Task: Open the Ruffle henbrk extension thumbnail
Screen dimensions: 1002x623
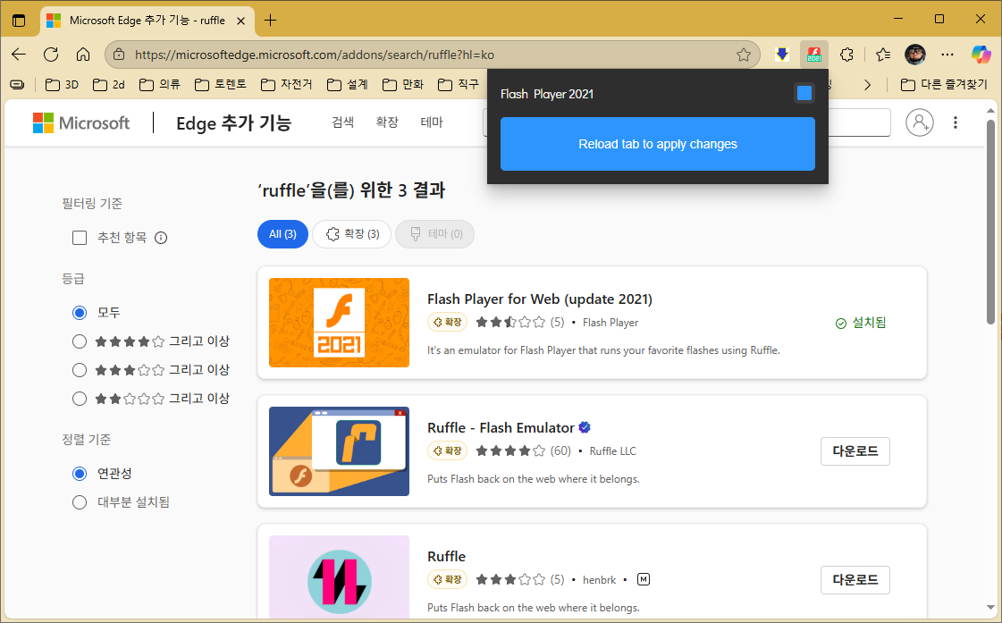Action: tap(340, 577)
